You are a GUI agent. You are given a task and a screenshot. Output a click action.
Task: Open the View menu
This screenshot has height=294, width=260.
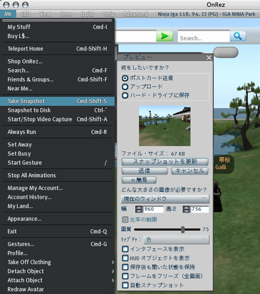click(x=45, y=14)
